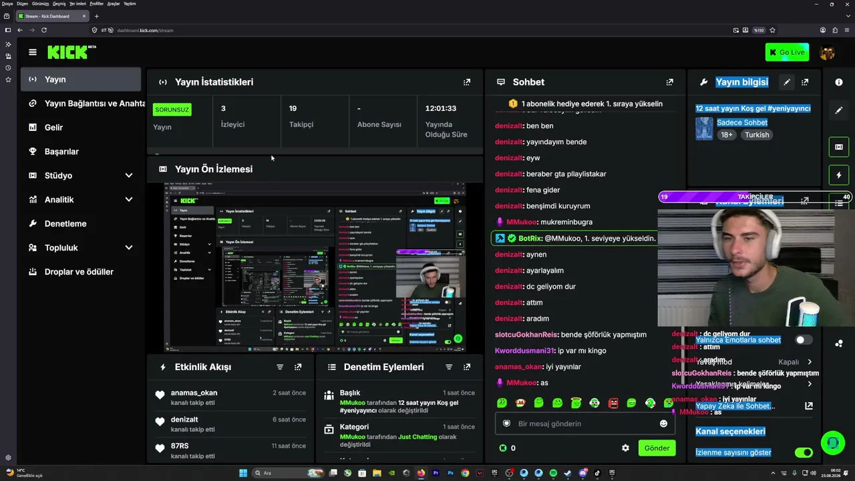Viewport: 855px width, 481px height.
Task: Open the Yer imleri browser menu
Action: [x=78, y=3]
